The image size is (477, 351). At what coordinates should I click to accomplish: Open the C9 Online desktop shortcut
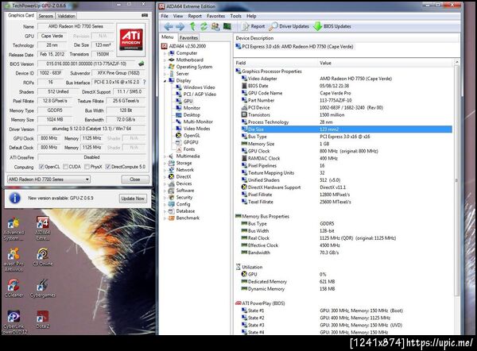(43, 257)
